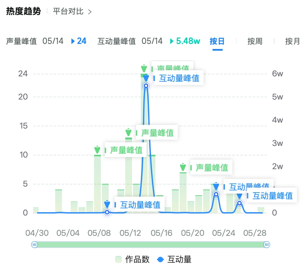Viewport: 308px width, 273px height.
Task: Select the blue data point circle at 5.48w peak
Action: (146, 86)
